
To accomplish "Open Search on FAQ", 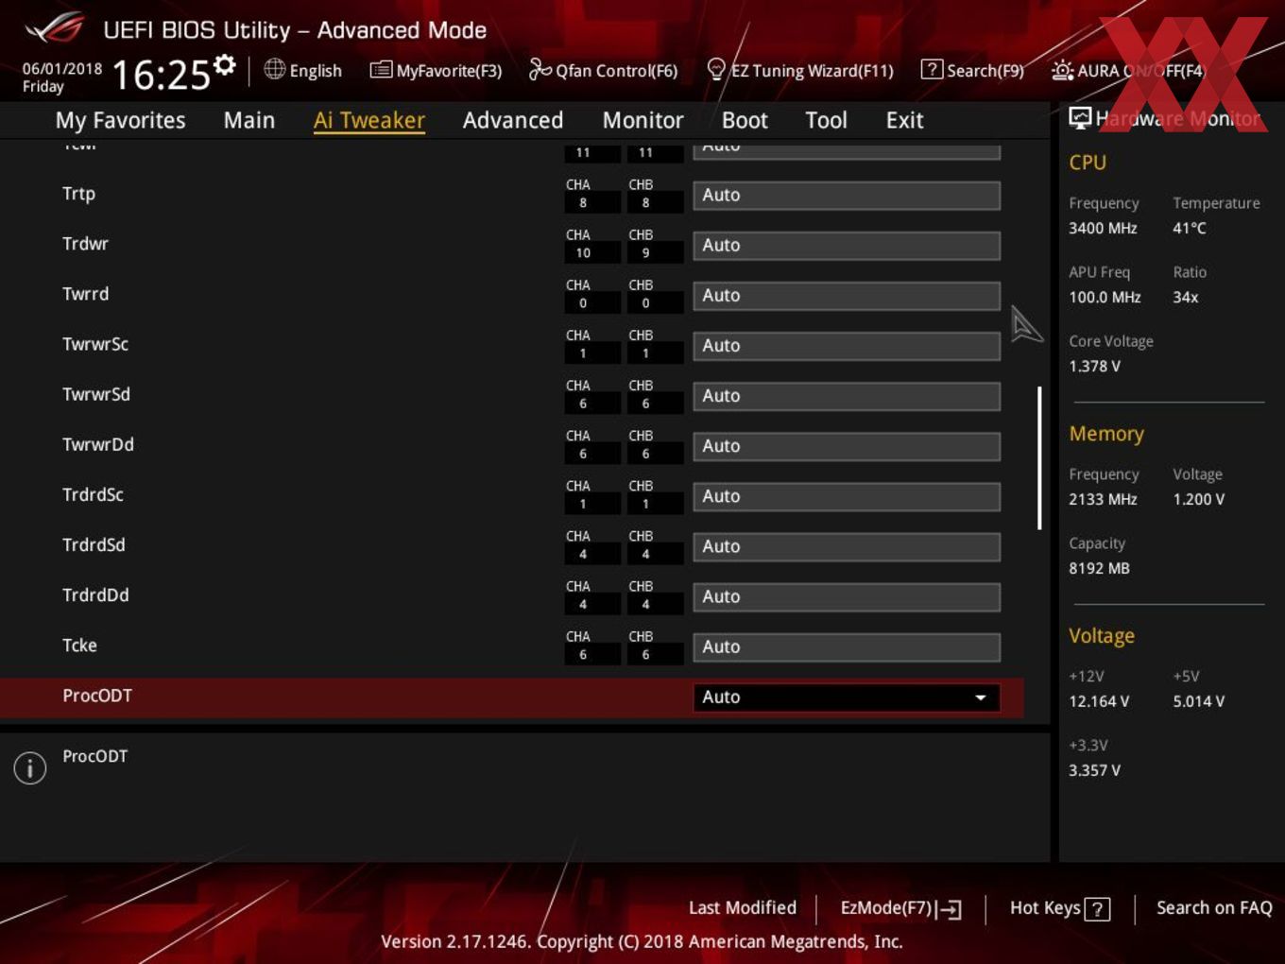I will point(1214,908).
